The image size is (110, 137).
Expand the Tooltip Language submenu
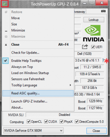click(38, 85)
